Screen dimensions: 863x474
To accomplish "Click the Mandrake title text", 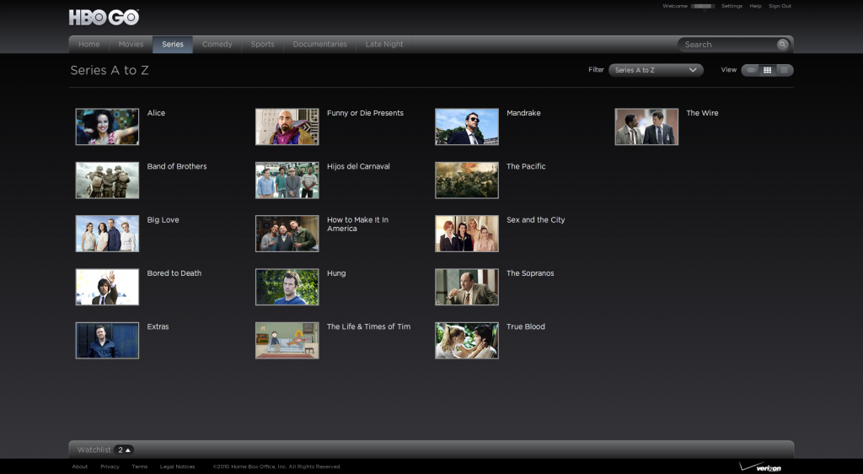I will click(x=523, y=113).
